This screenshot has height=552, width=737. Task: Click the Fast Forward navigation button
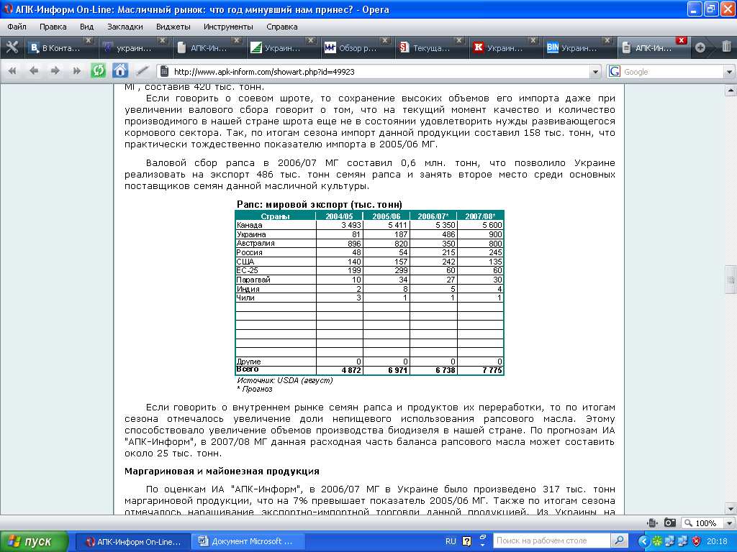pos(76,71)
